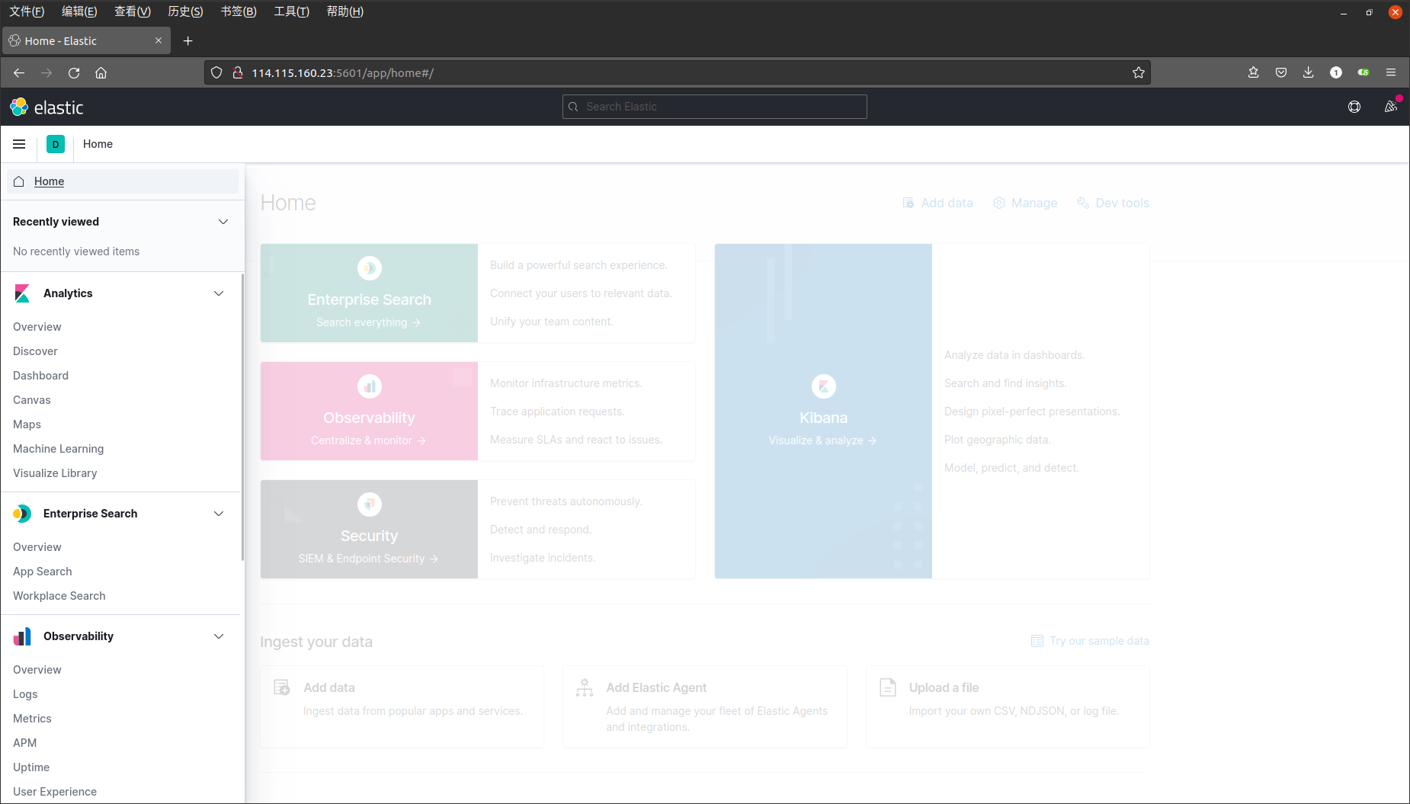Screen dimensions: 1410x804
Task: Open Uptime in the sidebar
Action: 31,767
